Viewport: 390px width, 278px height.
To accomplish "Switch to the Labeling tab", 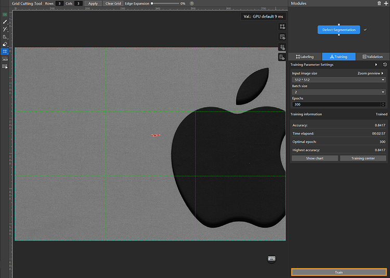I will pos(305,57).
